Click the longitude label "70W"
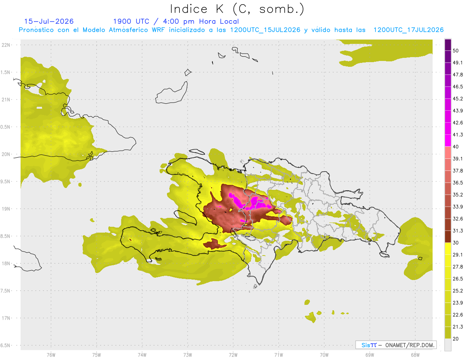Viewport: 466px width, 360px height. pyautogui.click(x=323, y=355)
